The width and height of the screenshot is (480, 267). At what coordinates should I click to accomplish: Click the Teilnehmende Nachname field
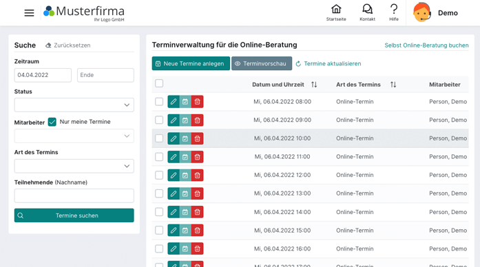point(74,195)
